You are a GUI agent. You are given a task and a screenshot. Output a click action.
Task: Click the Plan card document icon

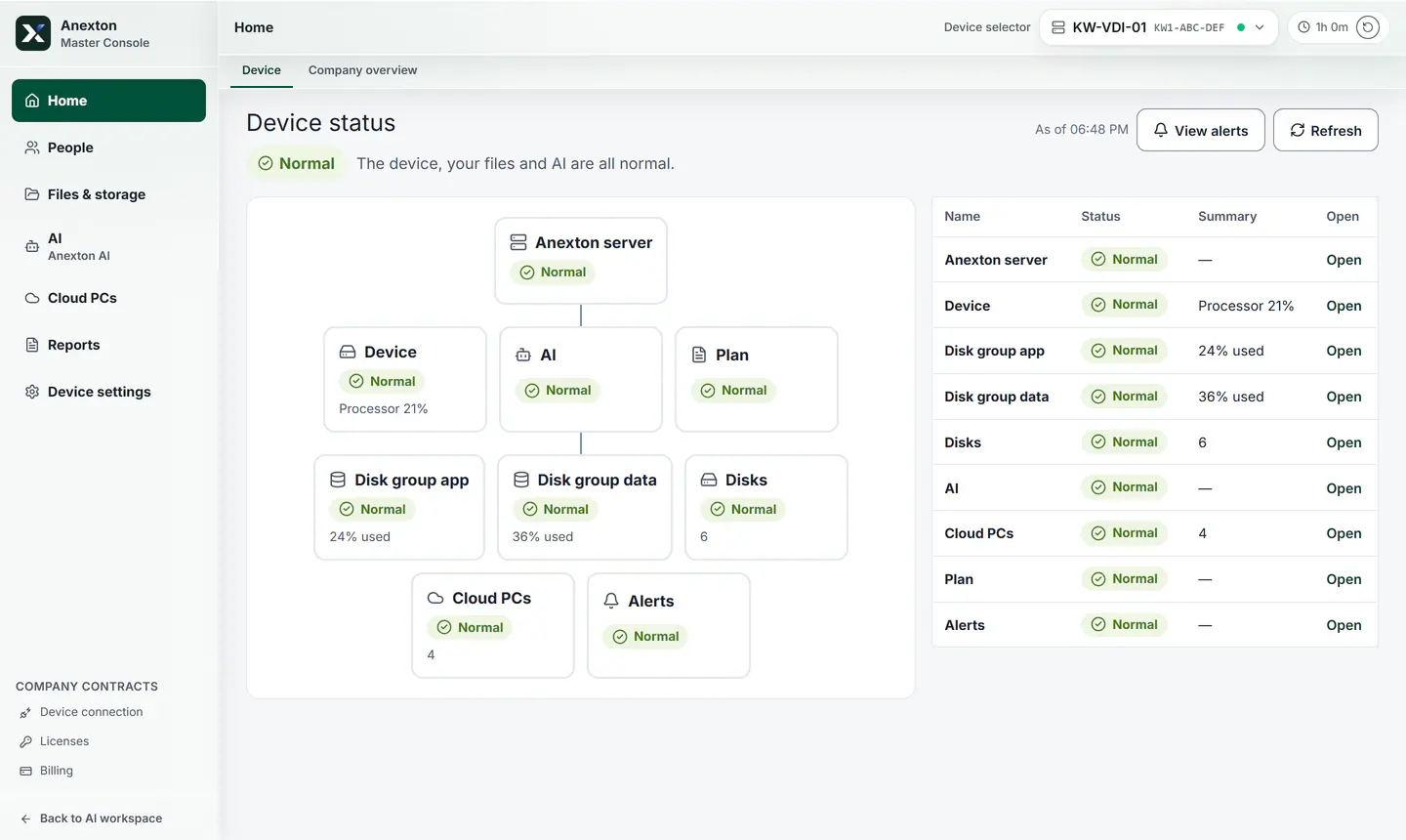[699, 355]
